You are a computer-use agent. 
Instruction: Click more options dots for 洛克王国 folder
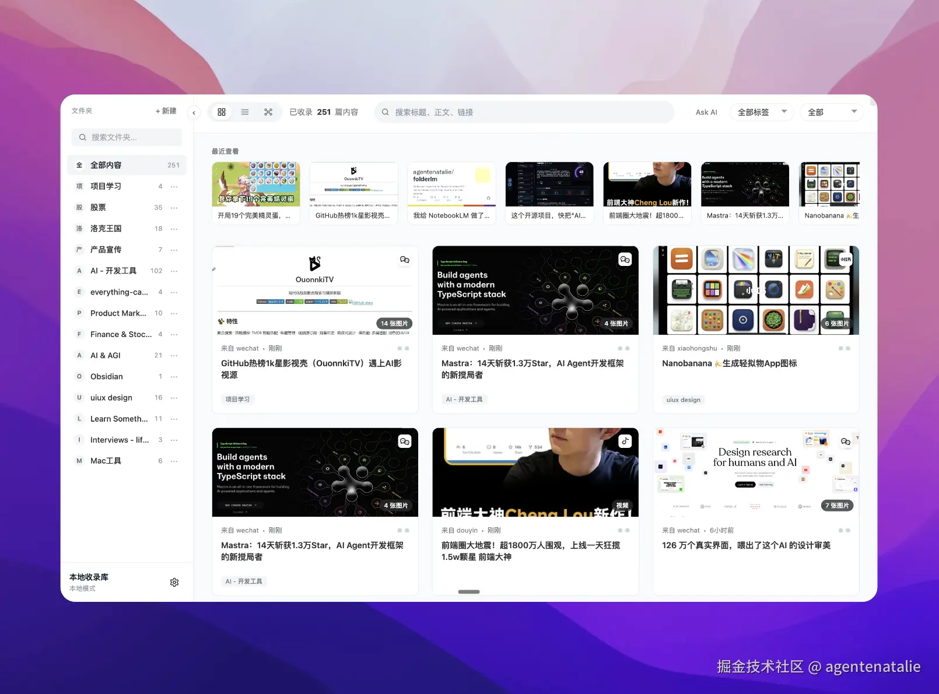coord(174,229)
